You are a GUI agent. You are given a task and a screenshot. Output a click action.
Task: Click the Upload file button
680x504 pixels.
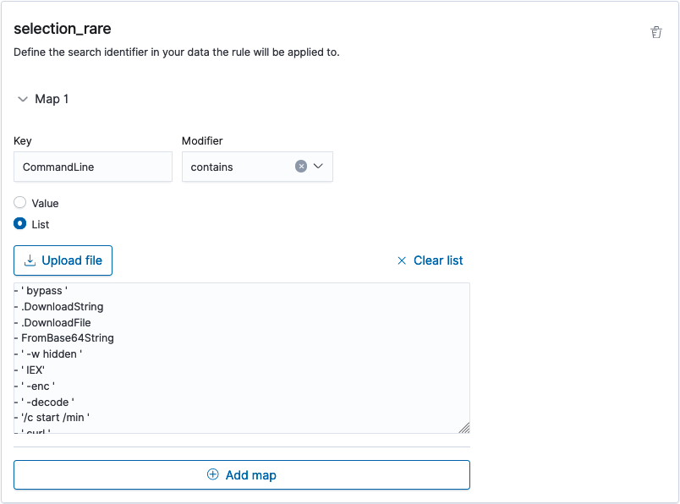[x=63, y=260]
